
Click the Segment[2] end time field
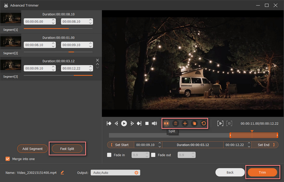pos(77,45)
